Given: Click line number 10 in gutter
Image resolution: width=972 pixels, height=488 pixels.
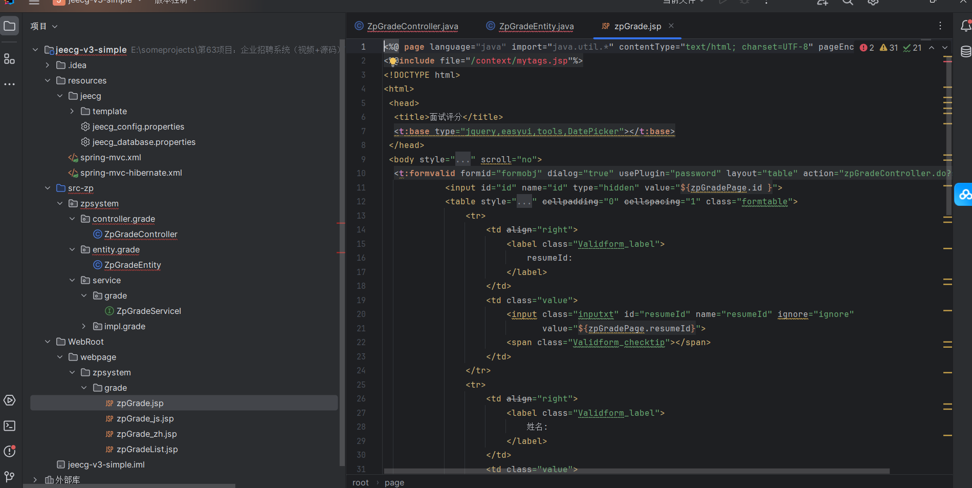Looking at the screenshot, I should point(361,173).
